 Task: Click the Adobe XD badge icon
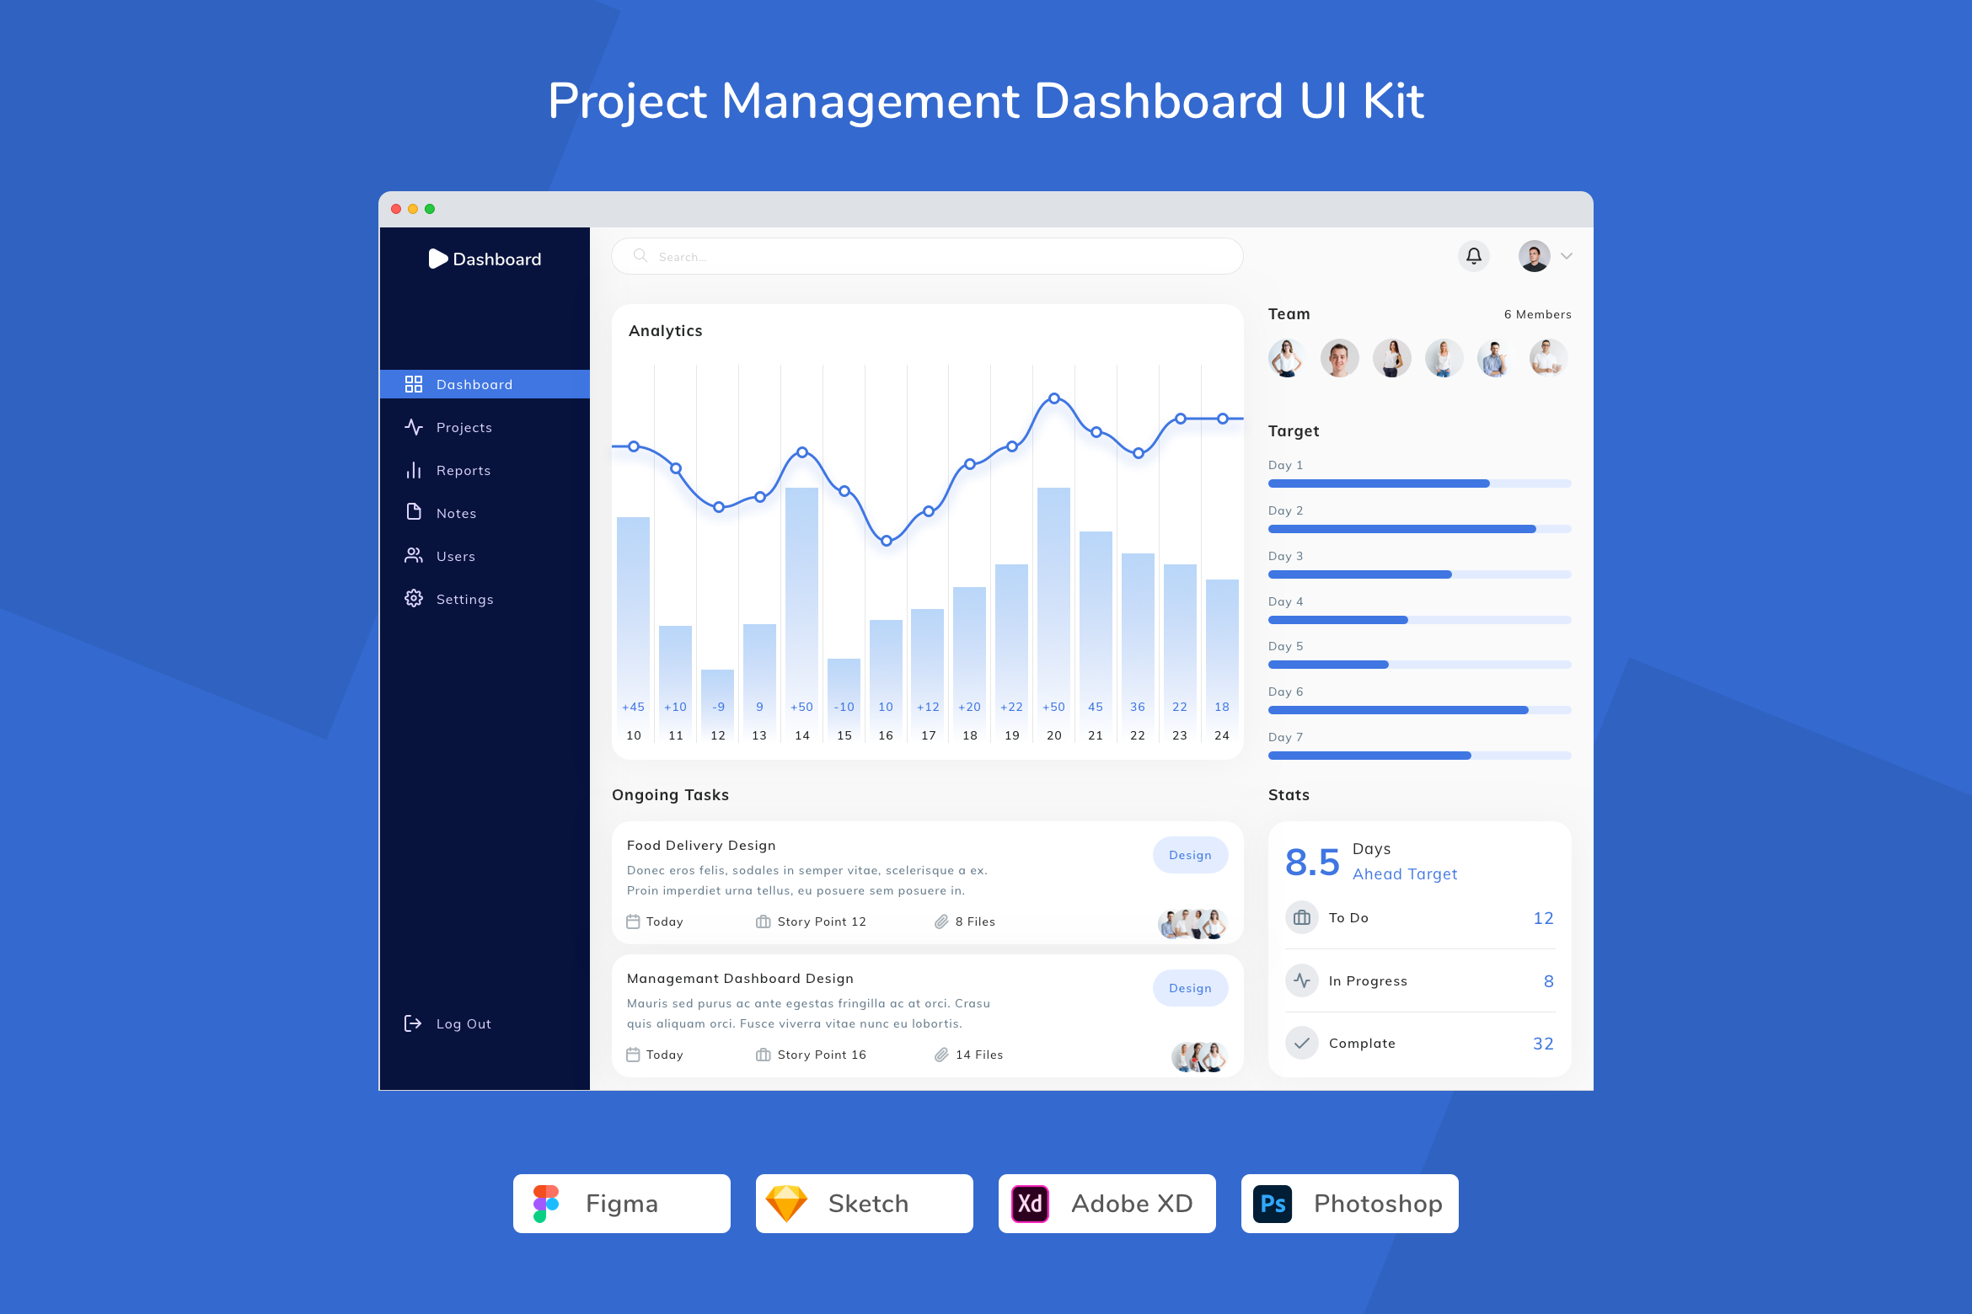1030,1204
